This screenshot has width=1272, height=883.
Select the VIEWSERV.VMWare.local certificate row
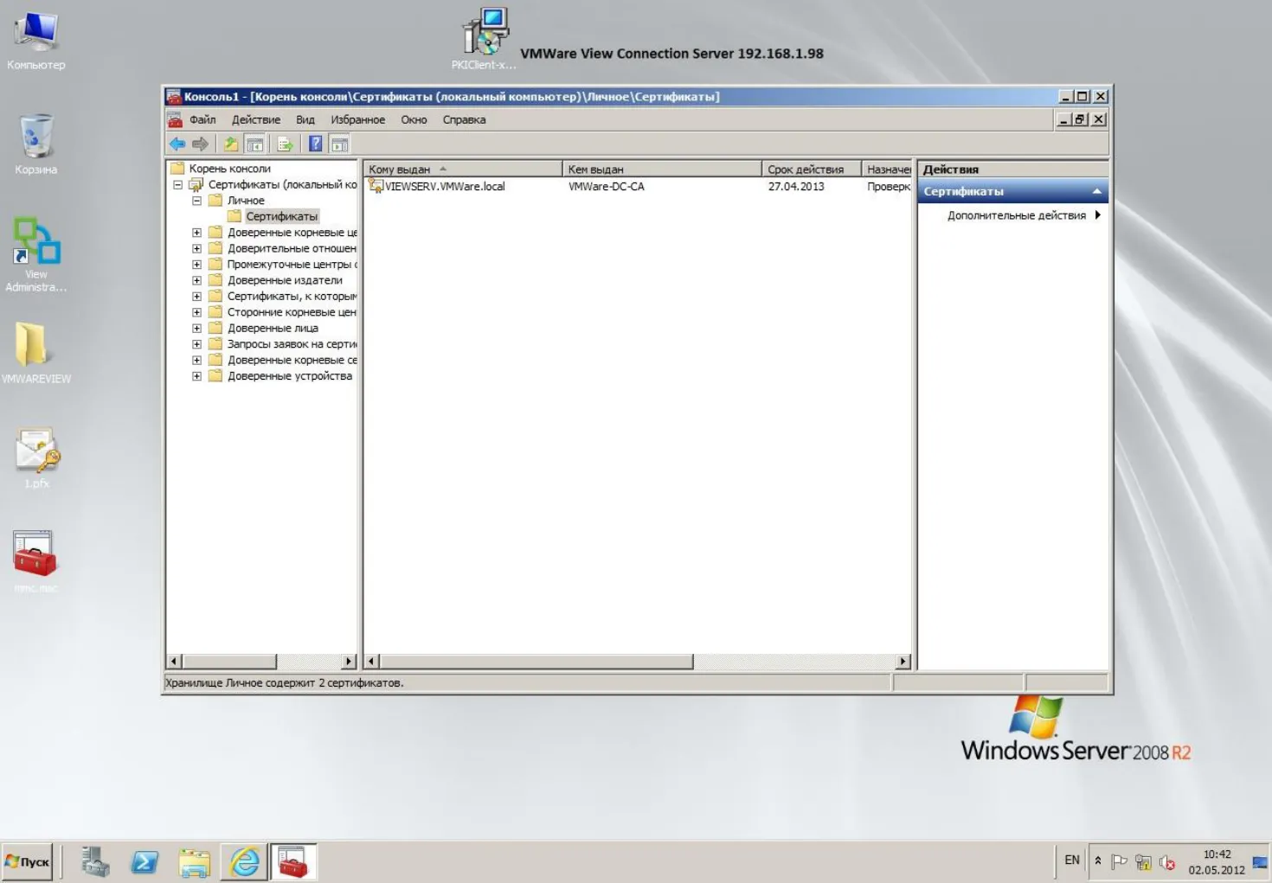(x=639, y=186)
